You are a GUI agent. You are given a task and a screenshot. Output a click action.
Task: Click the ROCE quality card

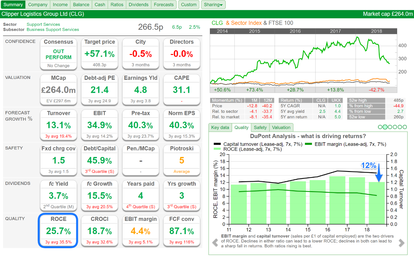coord(59,231)
